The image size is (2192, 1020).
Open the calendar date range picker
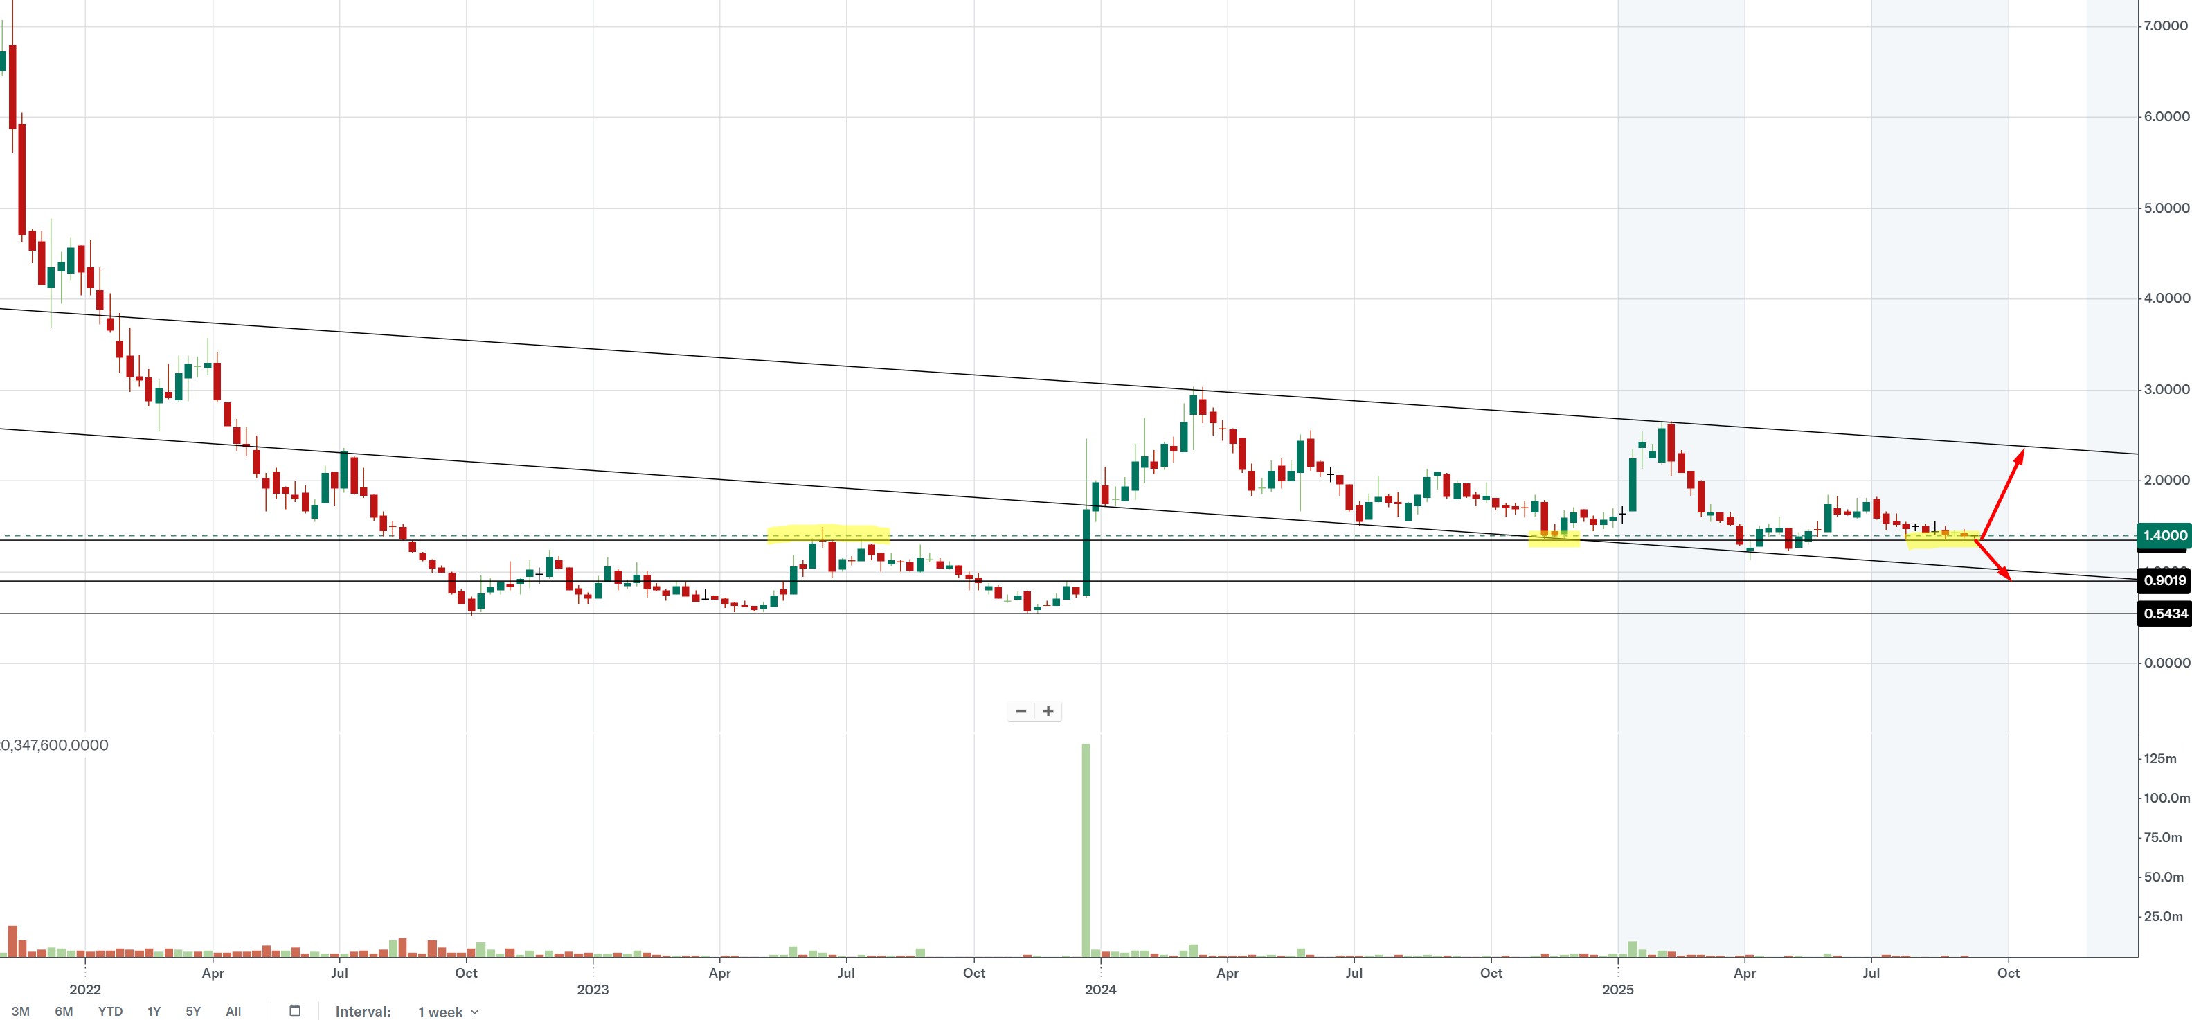295,1010
